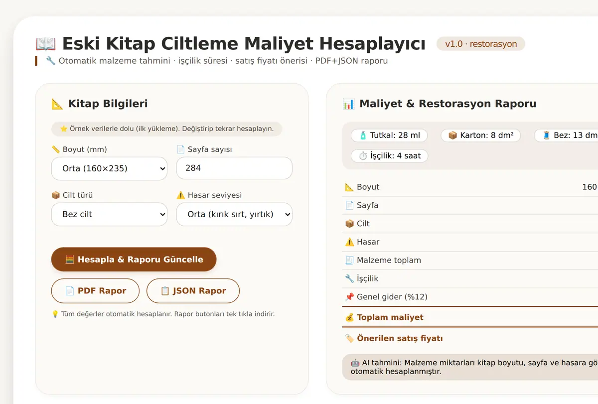Click the wrench icon in subtitle line

coord(50,61)
